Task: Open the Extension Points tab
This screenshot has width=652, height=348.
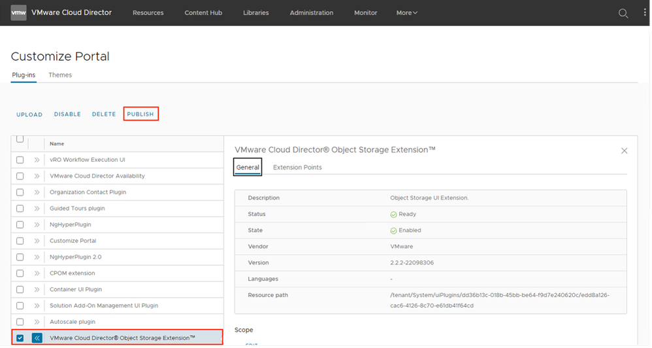Action: (297, 168)
